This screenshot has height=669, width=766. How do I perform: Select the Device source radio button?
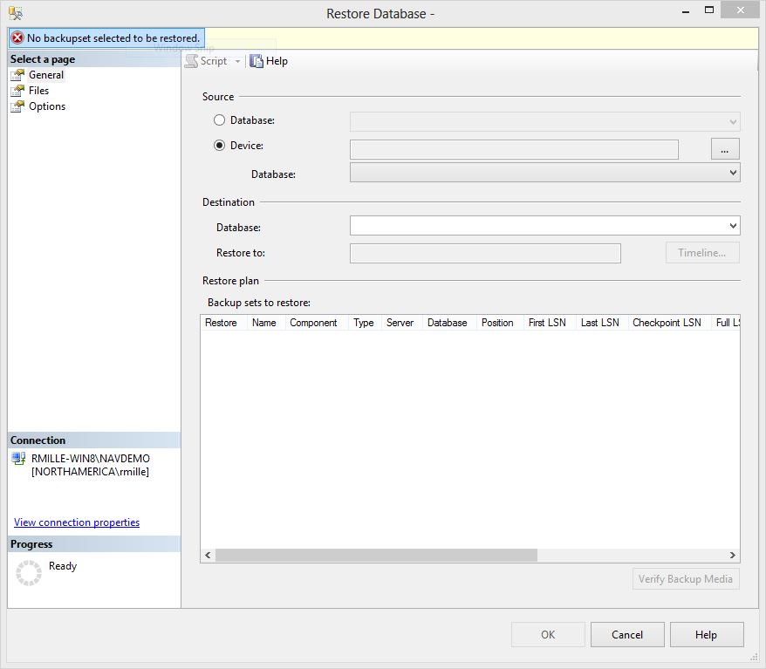(x=219, y=146)
